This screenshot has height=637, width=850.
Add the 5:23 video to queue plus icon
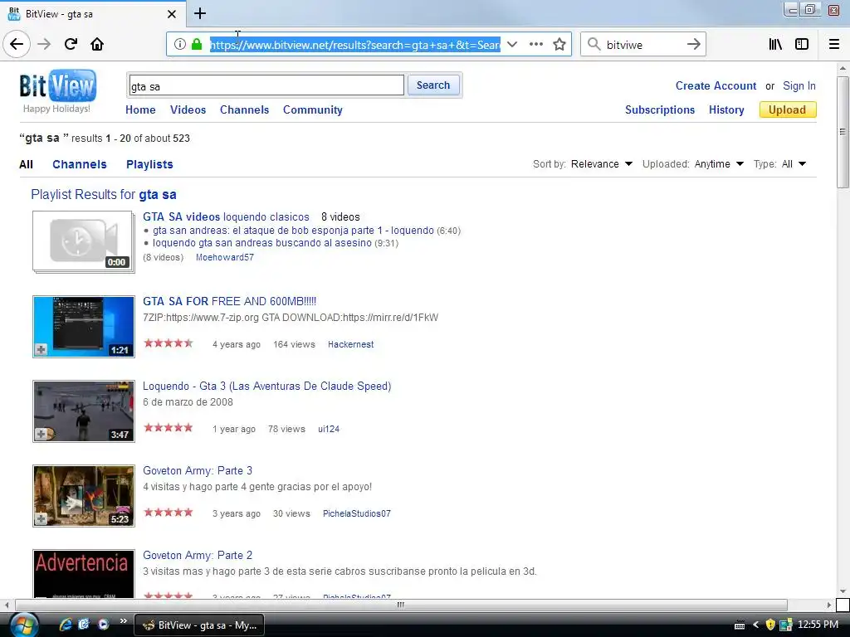pyautogui.click(x=41, y=519)
